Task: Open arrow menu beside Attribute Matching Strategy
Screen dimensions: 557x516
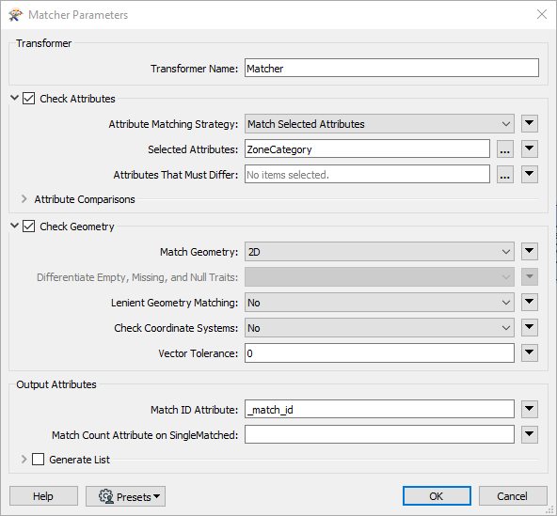Action: (x=530, y=123)
